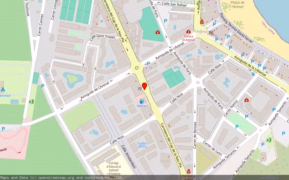
Task: Select the Jardines del Pla label
Action: (142, 145)
